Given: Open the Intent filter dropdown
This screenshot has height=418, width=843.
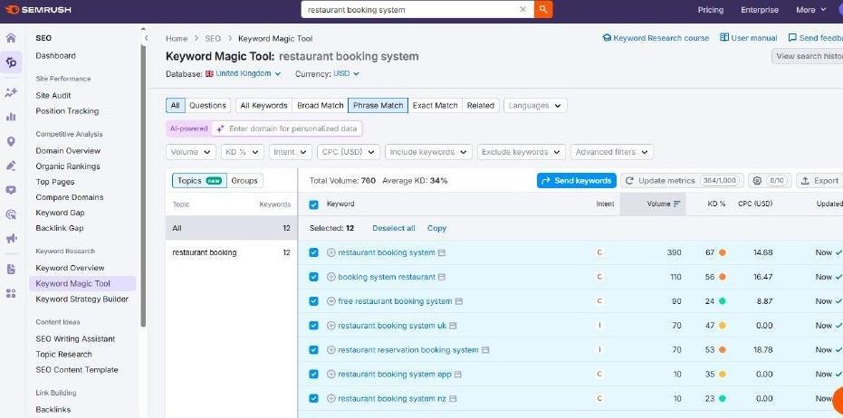Looking at the screenshot, I should 291,152.
